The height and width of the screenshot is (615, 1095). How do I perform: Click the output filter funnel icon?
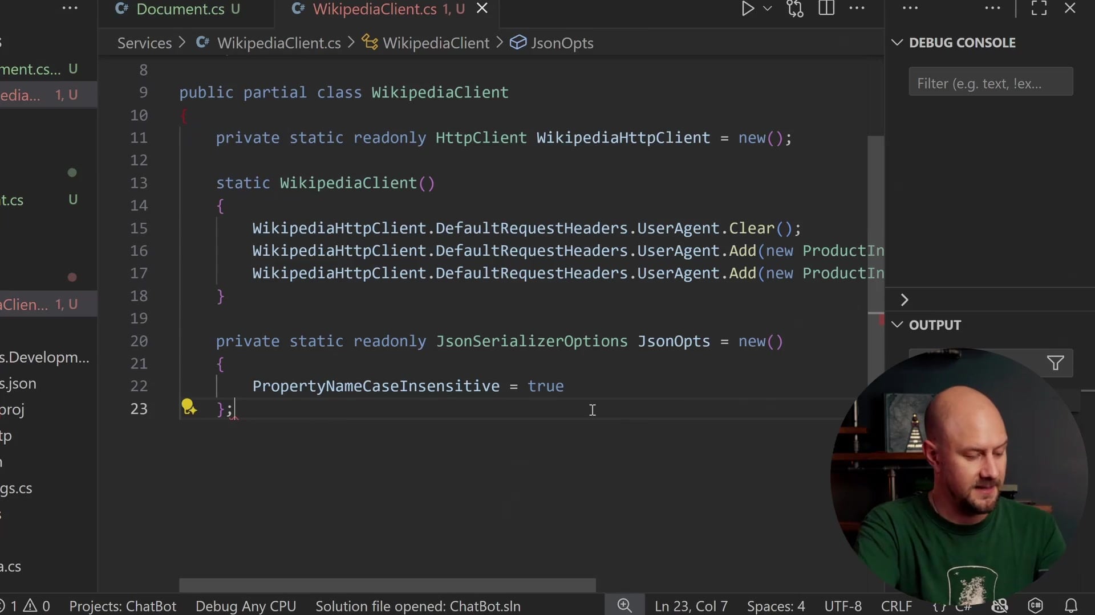(1055, 363)
